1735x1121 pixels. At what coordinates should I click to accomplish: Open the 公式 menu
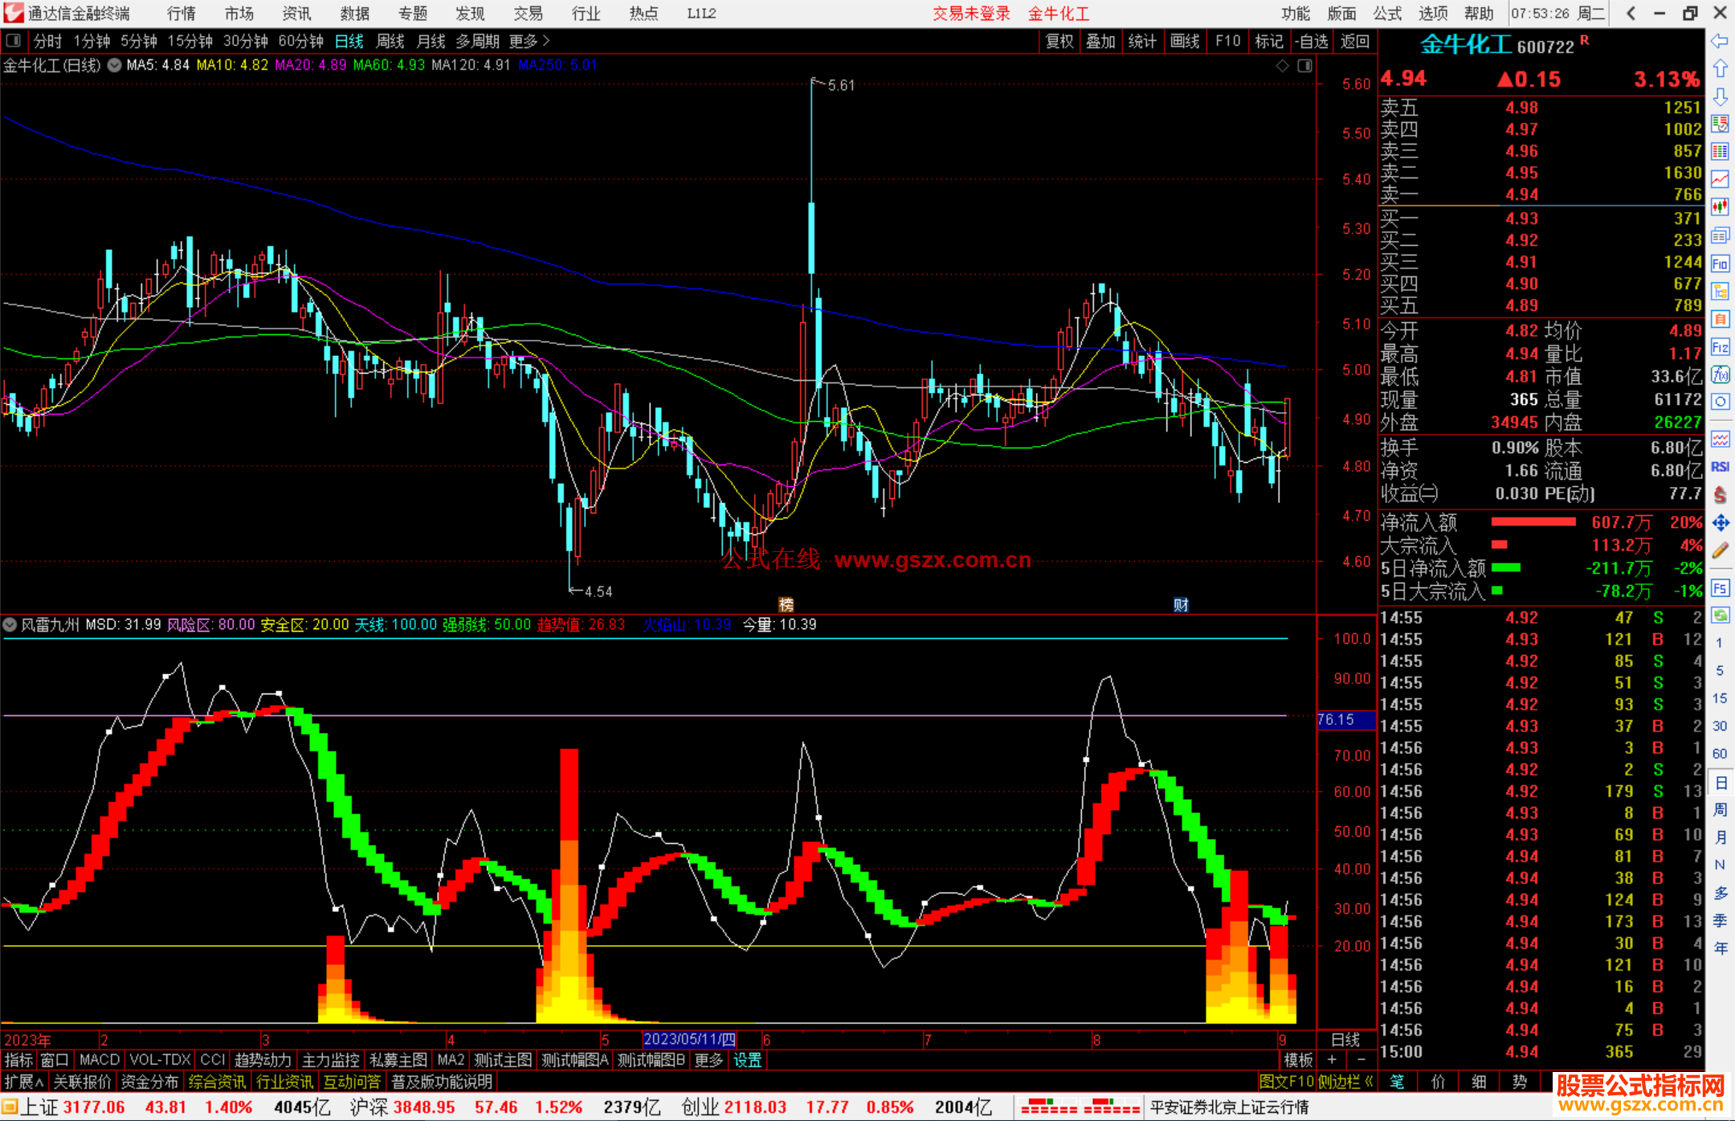[x=1387, y=14]
